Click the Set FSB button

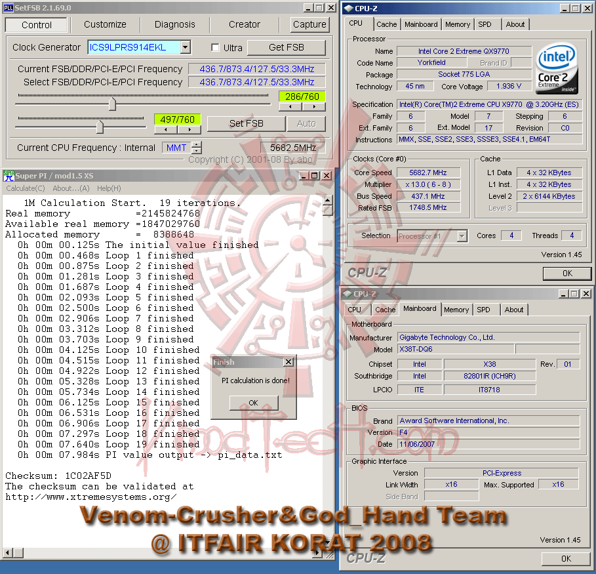pyautogui.click(x=247, y=123)
